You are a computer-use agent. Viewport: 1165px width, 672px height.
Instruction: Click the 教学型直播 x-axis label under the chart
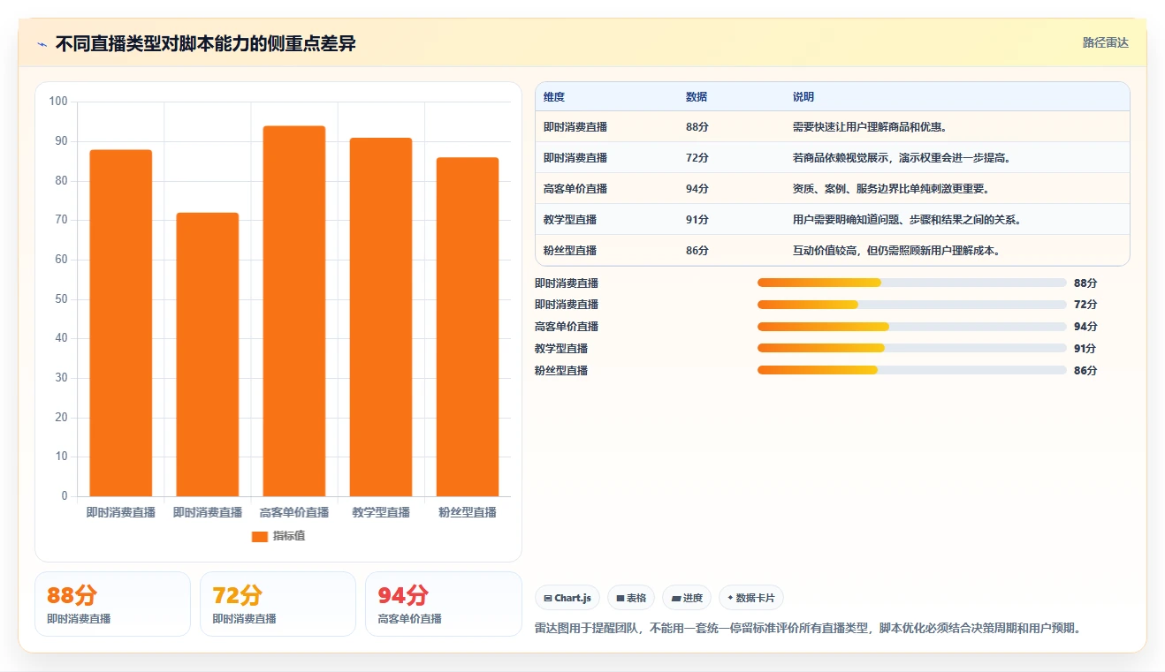(381, 512)
